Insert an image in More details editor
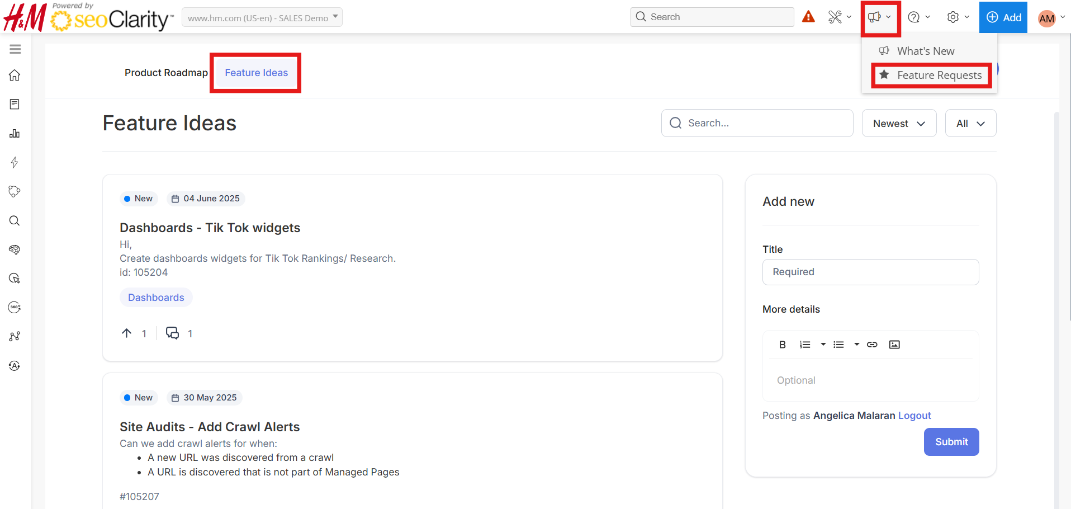The image size is (1071, 509). pos(894,345)
